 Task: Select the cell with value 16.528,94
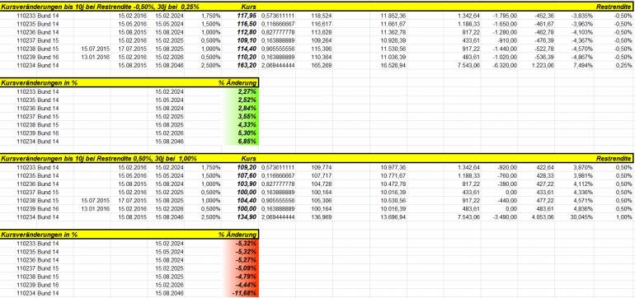pyautogui.click(x=388, y=66)
